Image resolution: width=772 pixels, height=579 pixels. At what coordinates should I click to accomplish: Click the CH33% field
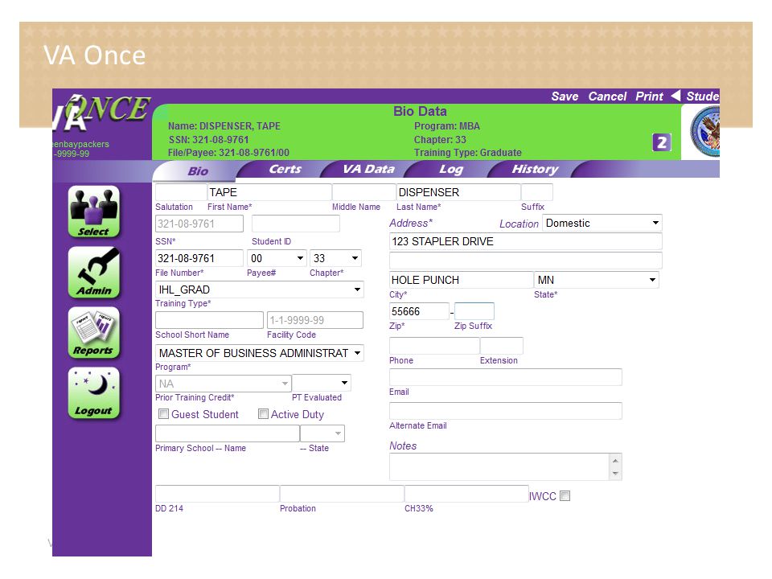point(466,493)
